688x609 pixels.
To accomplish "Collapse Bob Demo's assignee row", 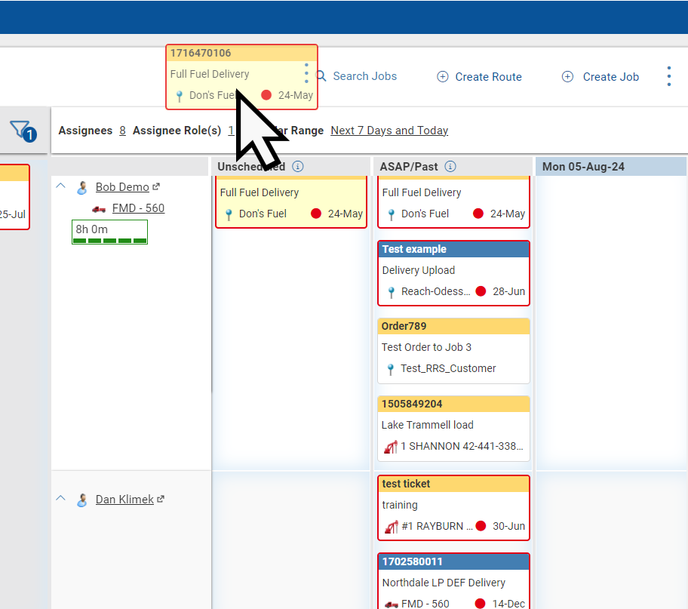I will (x=61, y=186).
